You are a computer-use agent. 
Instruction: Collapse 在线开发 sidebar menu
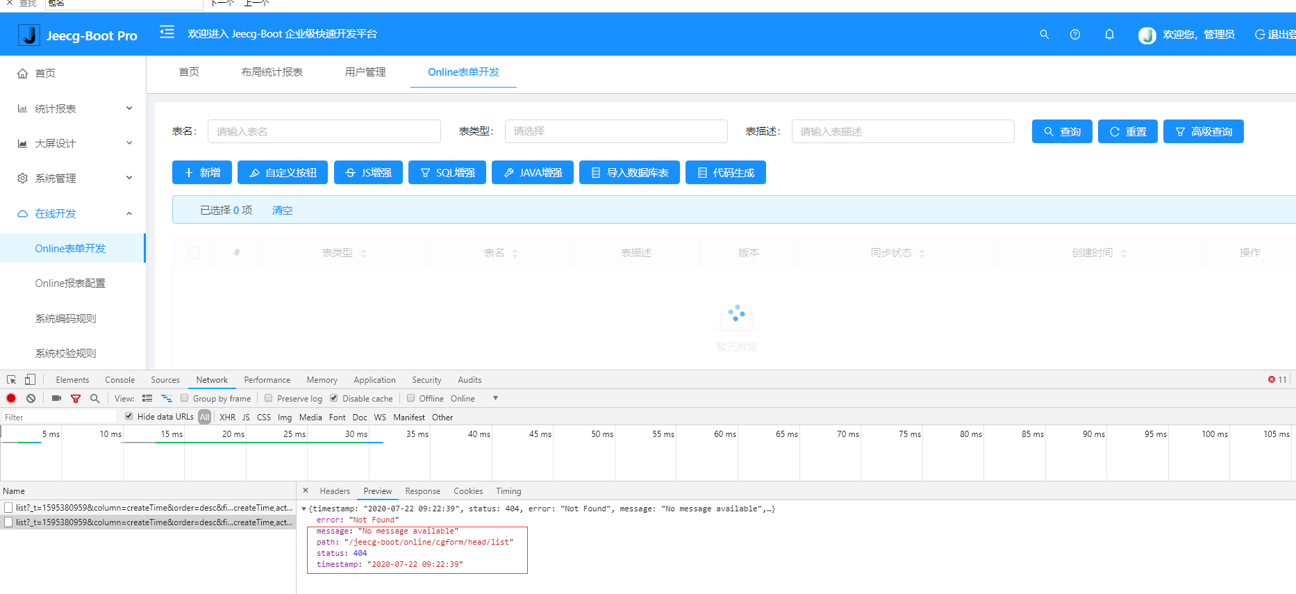point(73,213)
